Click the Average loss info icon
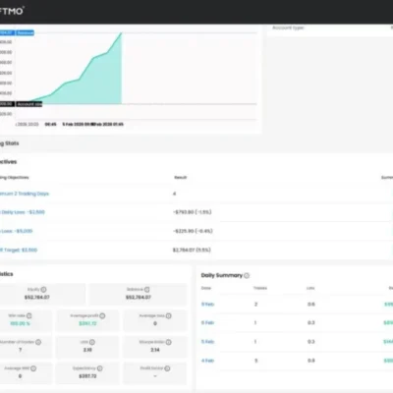The width and height of the screenshot is (393, 393). 168,315
